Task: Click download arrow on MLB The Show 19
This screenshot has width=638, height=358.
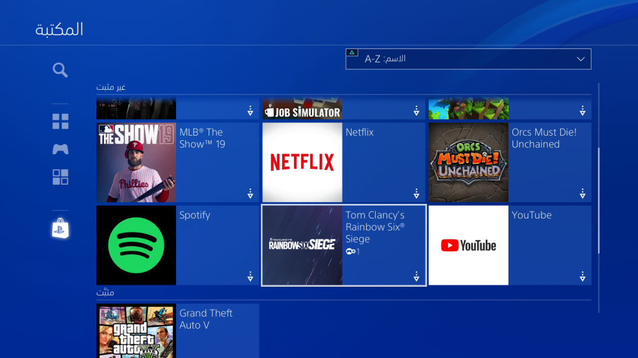Action: pyautogui.click(x=250, y=194)
